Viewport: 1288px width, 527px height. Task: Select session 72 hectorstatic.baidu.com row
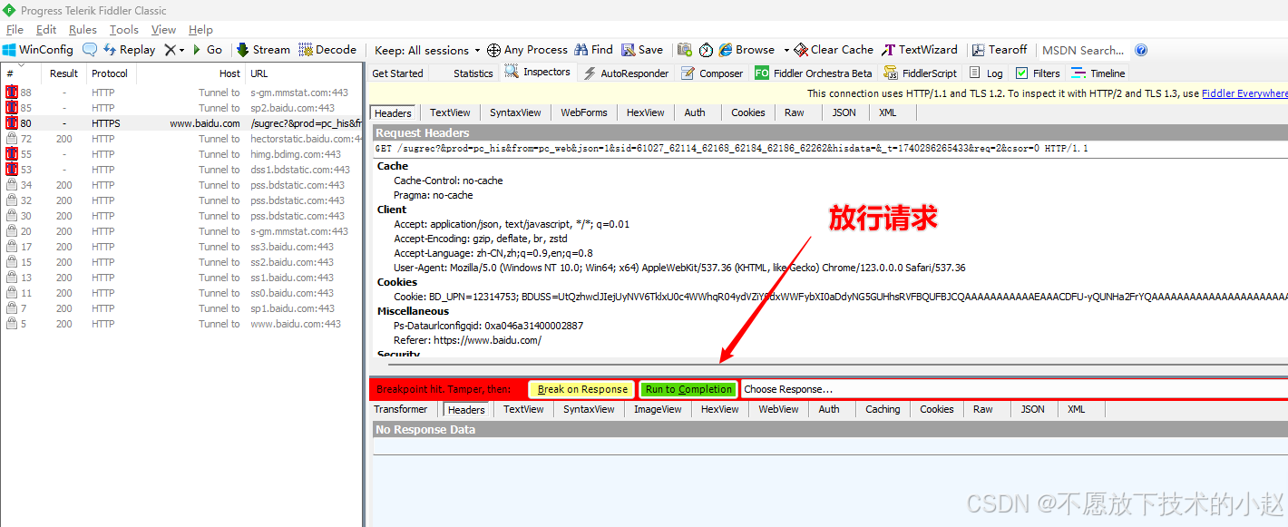tap(181, 139)
